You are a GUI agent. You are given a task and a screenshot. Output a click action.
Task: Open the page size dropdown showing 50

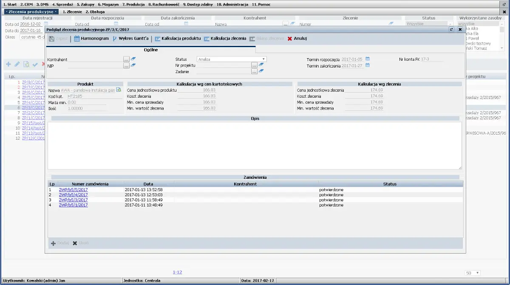click(x=472, y=273)
